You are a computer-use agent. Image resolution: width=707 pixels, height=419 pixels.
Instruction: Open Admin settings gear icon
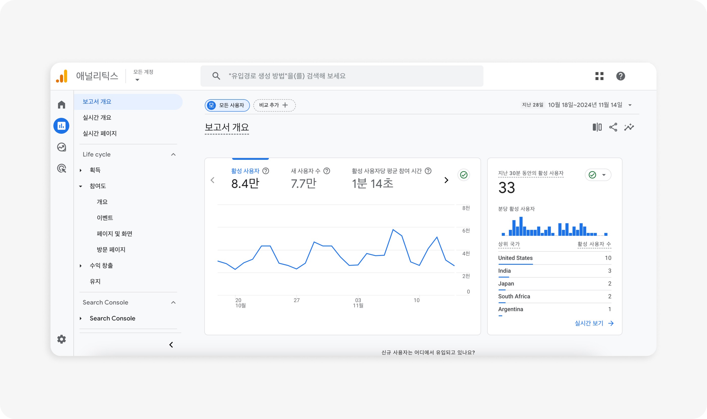61,339
